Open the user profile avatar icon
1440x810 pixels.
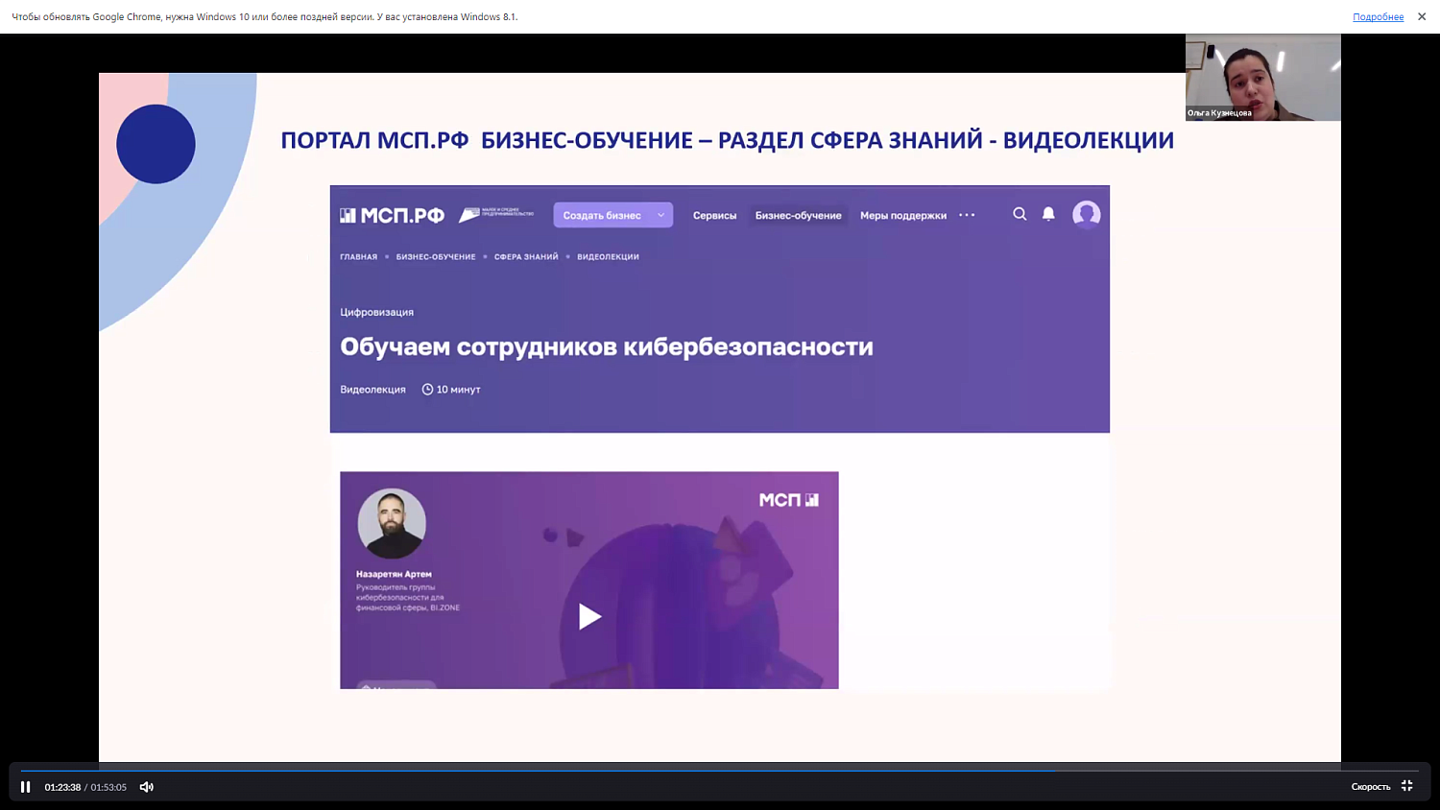[x=1087, y=214]
